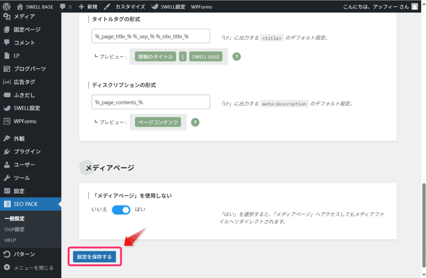Image resolution: width=427 pixels, height=278 pixels.
Task: Click the plus icon for 新規
Action: (81, 7)
